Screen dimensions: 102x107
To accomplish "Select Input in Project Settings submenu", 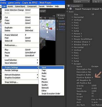I will (51, 67).
